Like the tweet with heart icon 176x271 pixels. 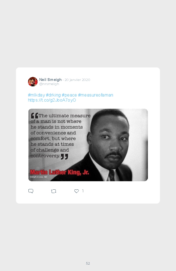76,191
